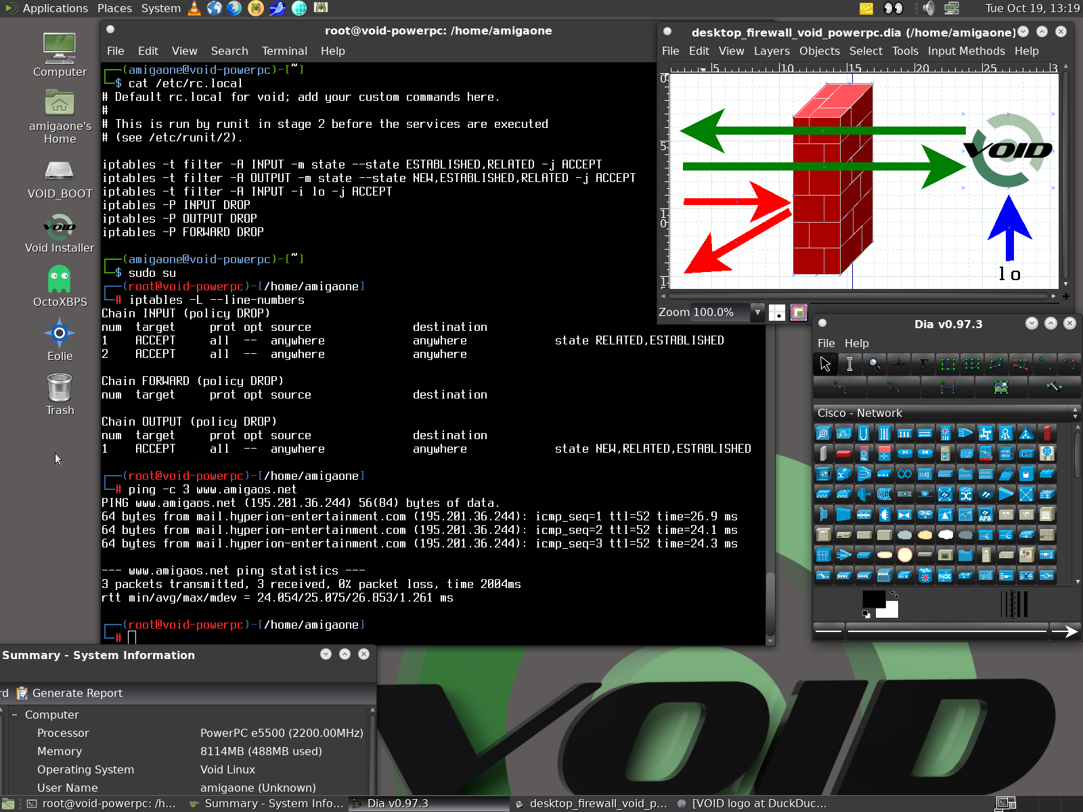Select the Text (T) tool in Dia

923,364
